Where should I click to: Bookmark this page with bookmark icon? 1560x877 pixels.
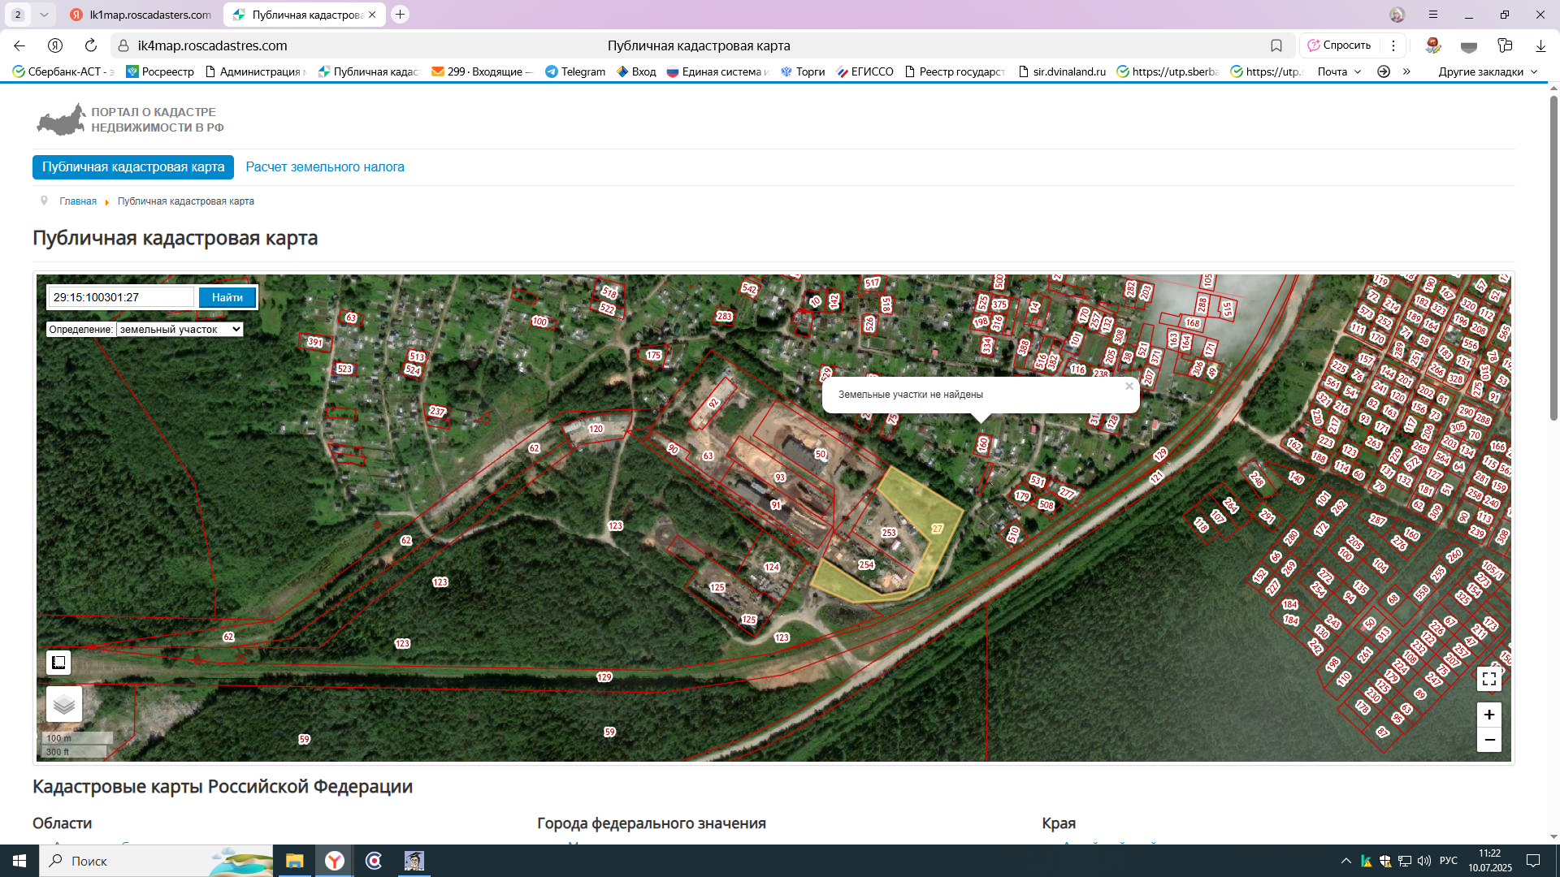[x=1276, y=45]
